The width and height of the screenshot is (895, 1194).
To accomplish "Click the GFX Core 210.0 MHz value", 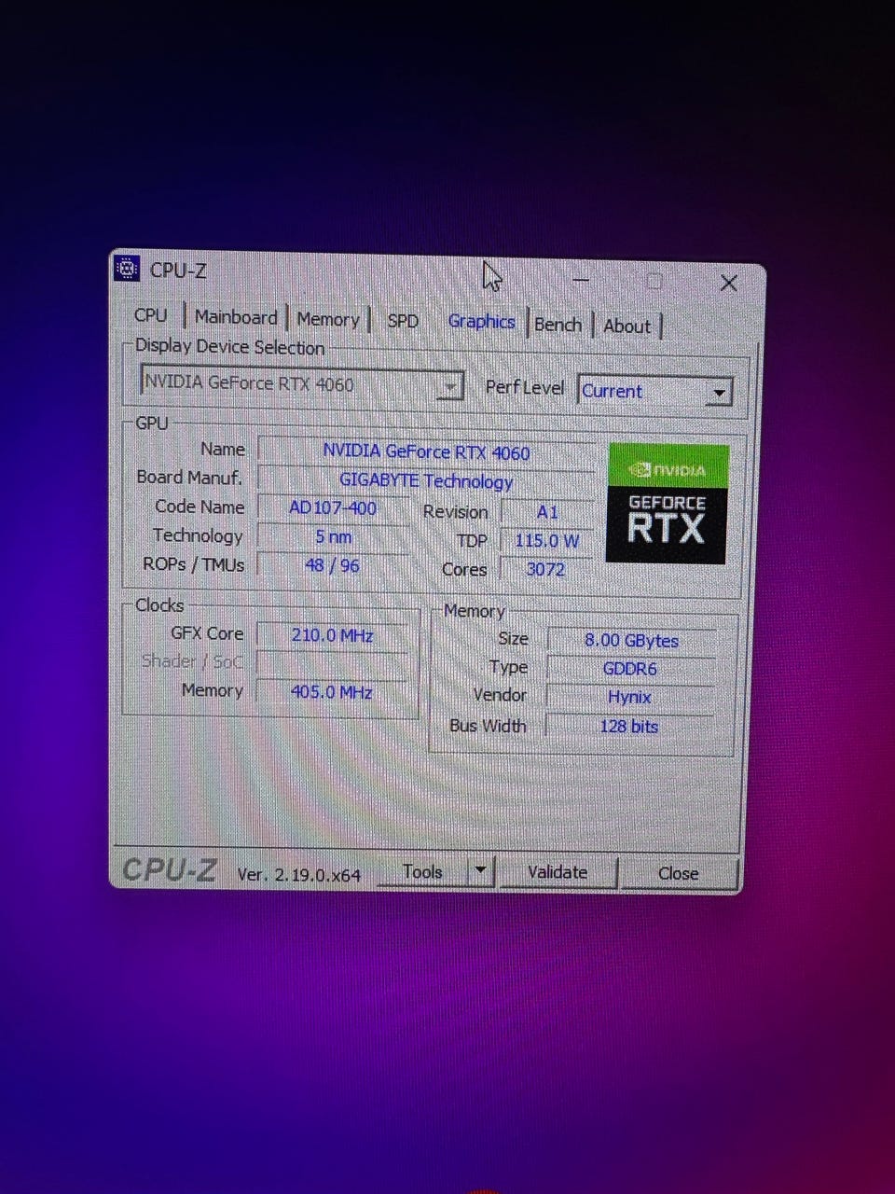I will (333, 635).
